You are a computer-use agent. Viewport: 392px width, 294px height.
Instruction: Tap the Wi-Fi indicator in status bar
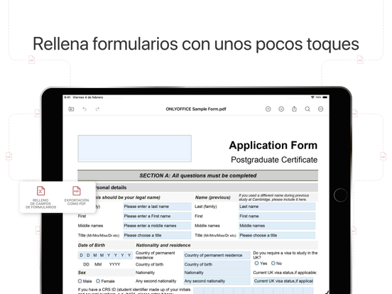(312, 97)
